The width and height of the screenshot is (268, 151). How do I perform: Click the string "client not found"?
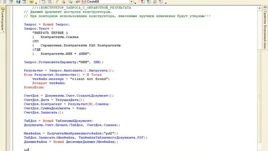(x=89, y=79)
